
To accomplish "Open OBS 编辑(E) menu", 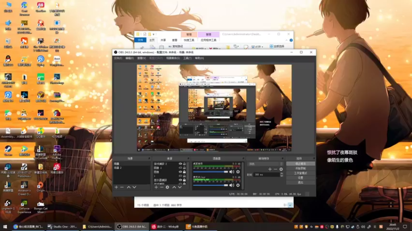I will pyautogui.click(x=130, y=58).
